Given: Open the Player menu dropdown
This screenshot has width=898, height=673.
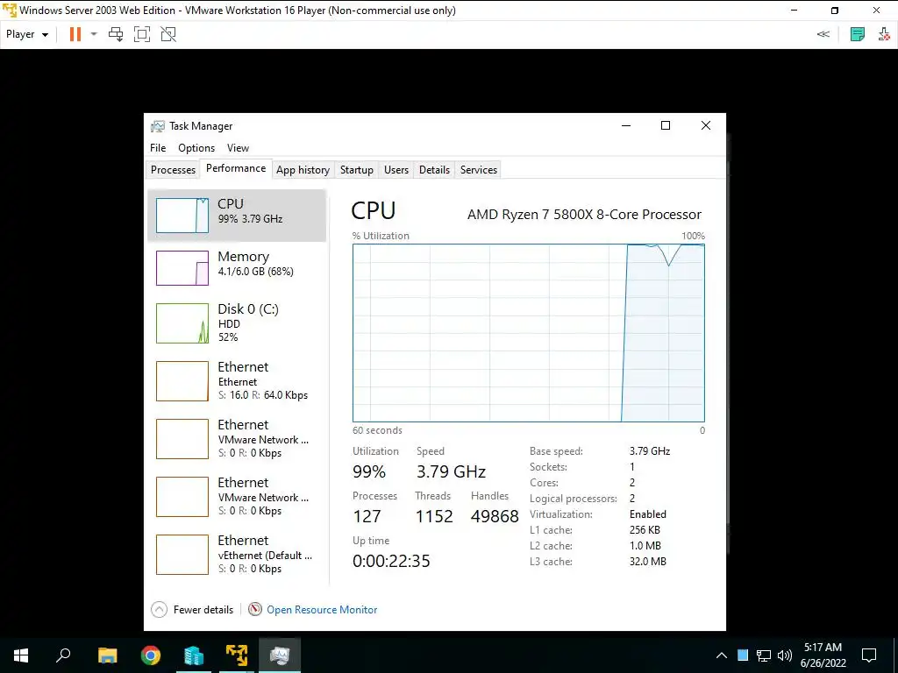Looking at the screenshot, I should click(26, 34).
